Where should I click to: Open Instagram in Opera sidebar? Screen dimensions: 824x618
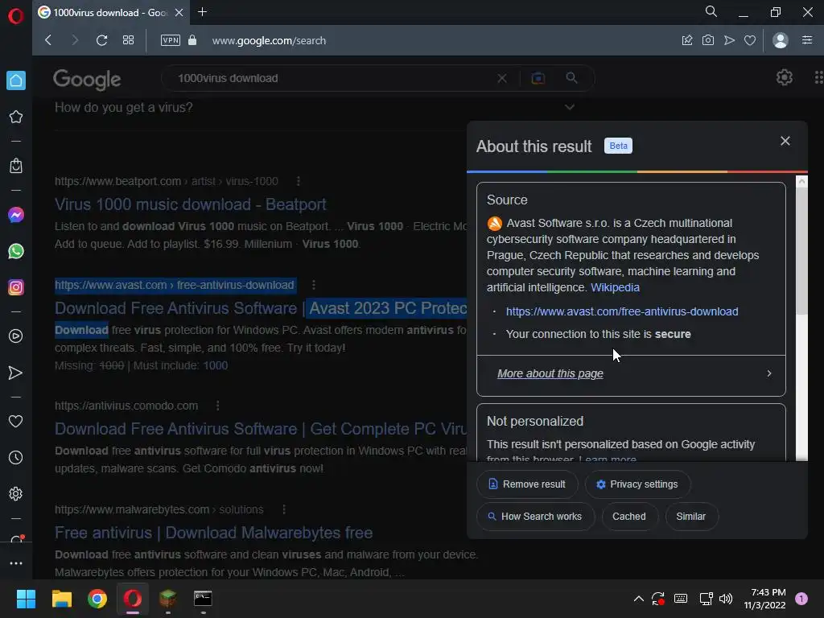click(x=16, y=287)
